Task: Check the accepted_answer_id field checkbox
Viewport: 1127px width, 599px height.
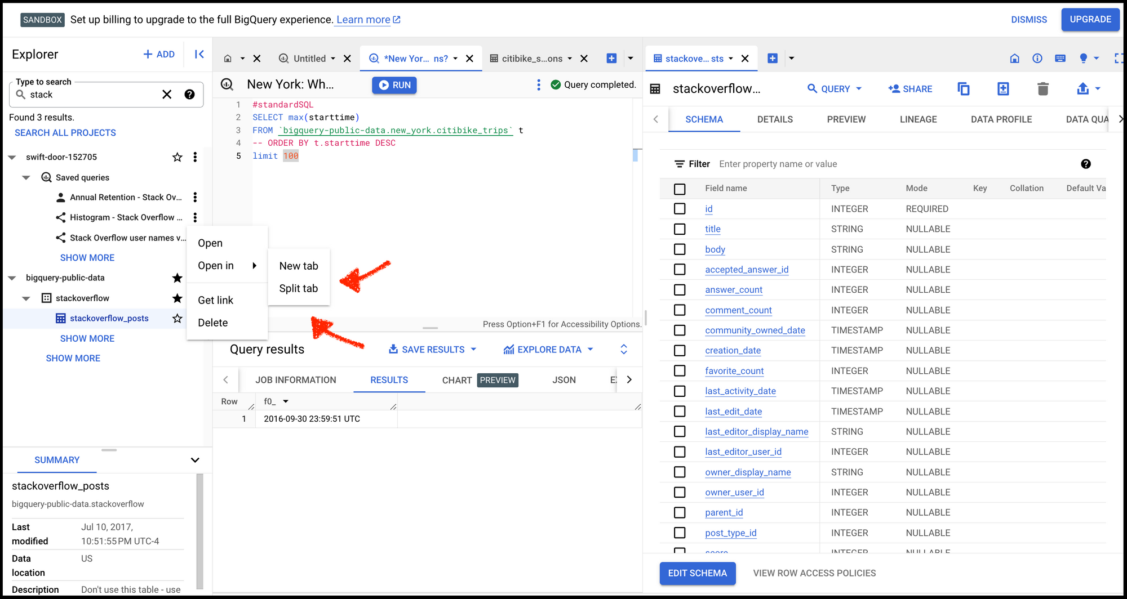Action: coord(680,270)
